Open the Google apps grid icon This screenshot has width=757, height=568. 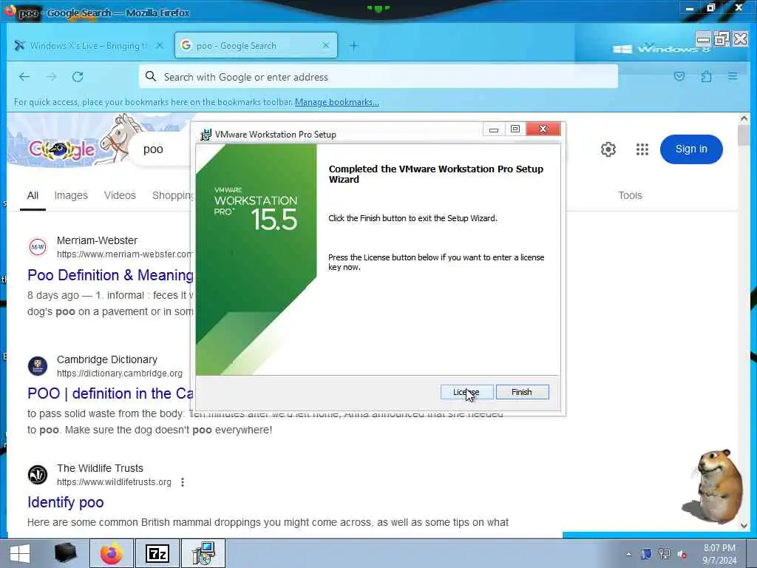tap(642, 149)
